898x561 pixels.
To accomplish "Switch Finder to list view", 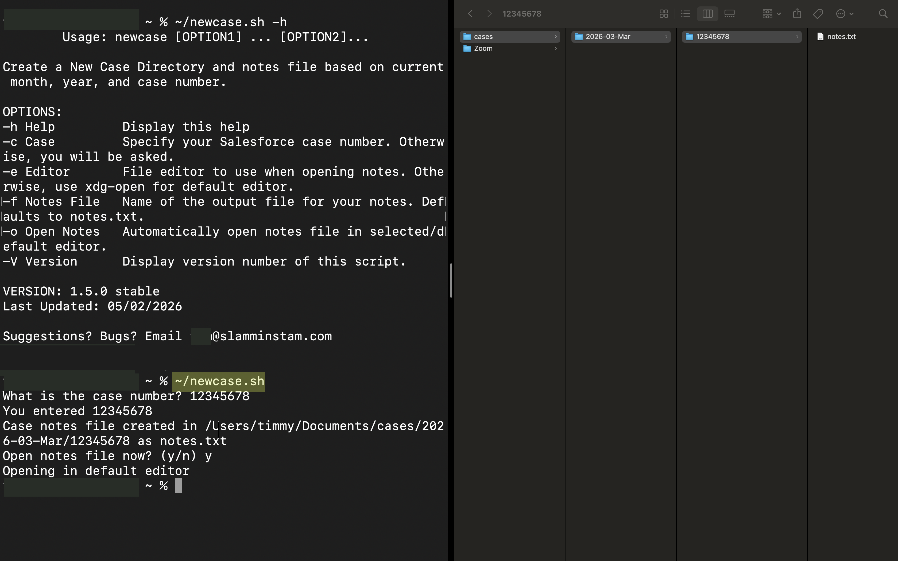I will pyautogui.click(x=685, y=14).
